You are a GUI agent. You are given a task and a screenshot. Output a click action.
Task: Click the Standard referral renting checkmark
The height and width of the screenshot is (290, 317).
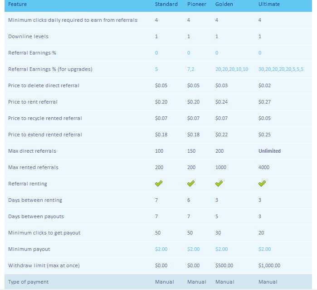click(x=159, y=183)
